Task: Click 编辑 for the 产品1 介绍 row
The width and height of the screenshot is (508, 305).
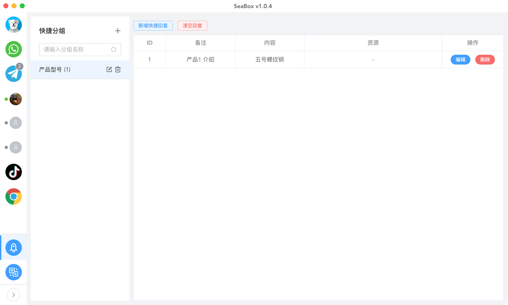Action: pos(460,60)
